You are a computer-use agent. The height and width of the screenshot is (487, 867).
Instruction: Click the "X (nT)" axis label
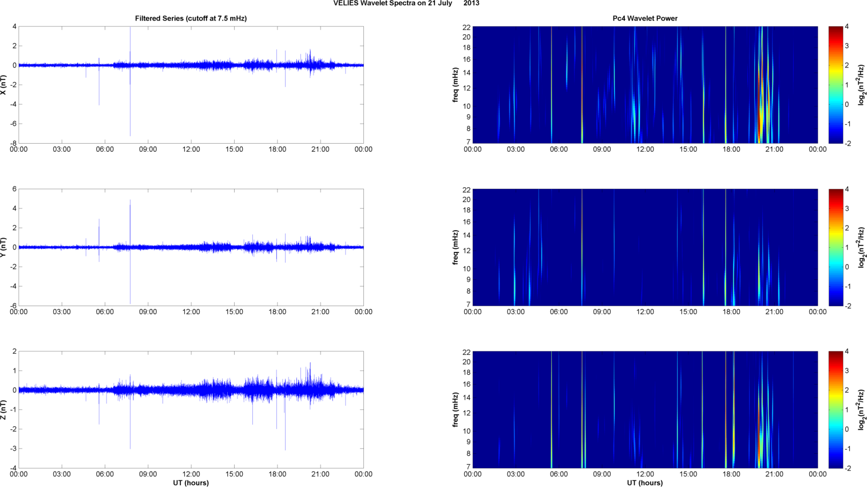coord(3,85)
